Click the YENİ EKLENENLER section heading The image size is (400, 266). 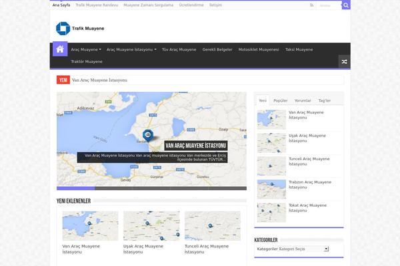73,201
